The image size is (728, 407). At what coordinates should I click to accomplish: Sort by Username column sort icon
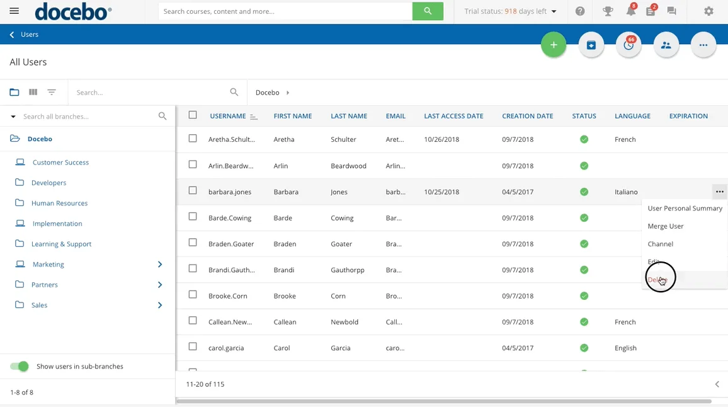click(x=254, y=117)
